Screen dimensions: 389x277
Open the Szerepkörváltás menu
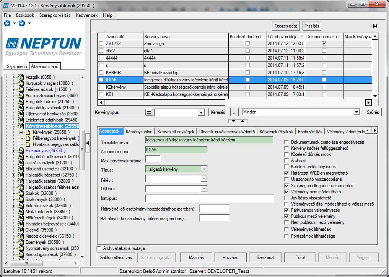coord(55,15)
